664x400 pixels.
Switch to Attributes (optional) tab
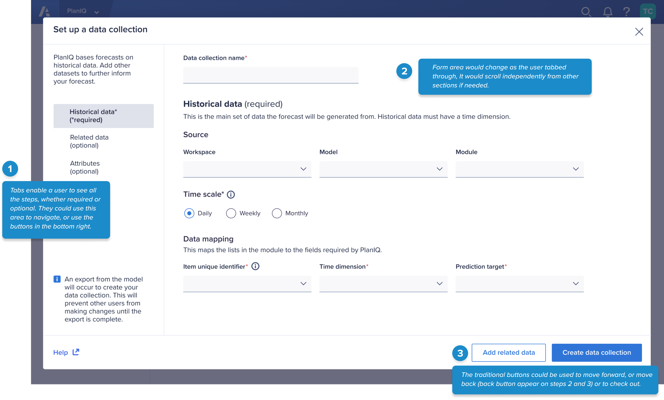(x=85, y=167)
